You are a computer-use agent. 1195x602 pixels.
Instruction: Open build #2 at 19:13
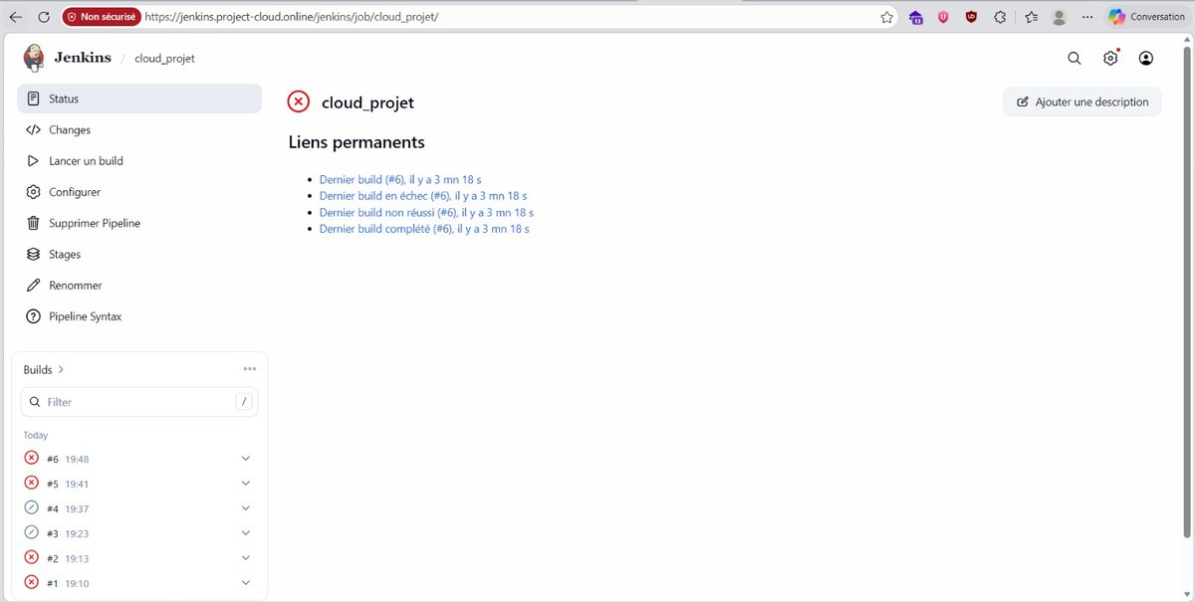[x=68, y=558]
